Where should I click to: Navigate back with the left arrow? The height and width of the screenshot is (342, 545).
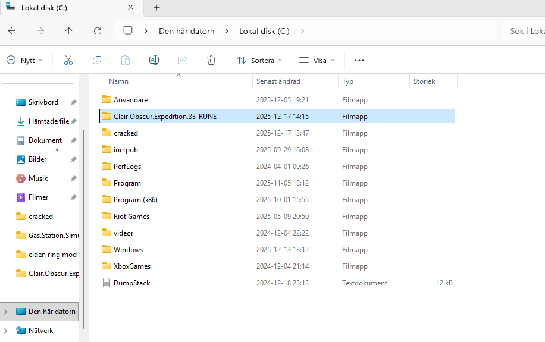pyautogui.click(x=12, y=31)
